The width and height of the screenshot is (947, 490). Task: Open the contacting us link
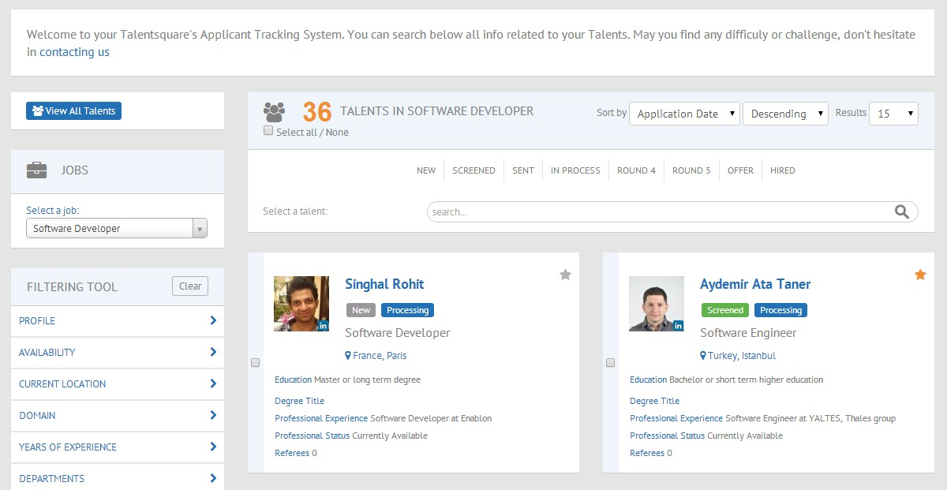point(74,51)
